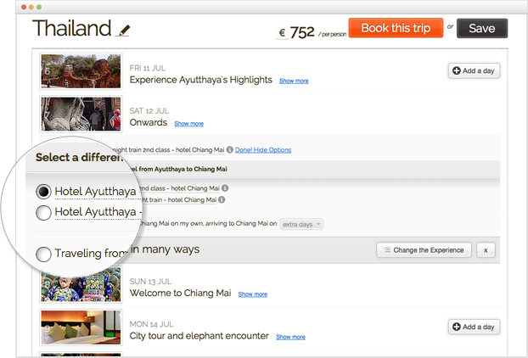Expand Show more for Welcome to Chiang Mai
Image resolution: width=528 pixels, height=358 pixels.
252,294
